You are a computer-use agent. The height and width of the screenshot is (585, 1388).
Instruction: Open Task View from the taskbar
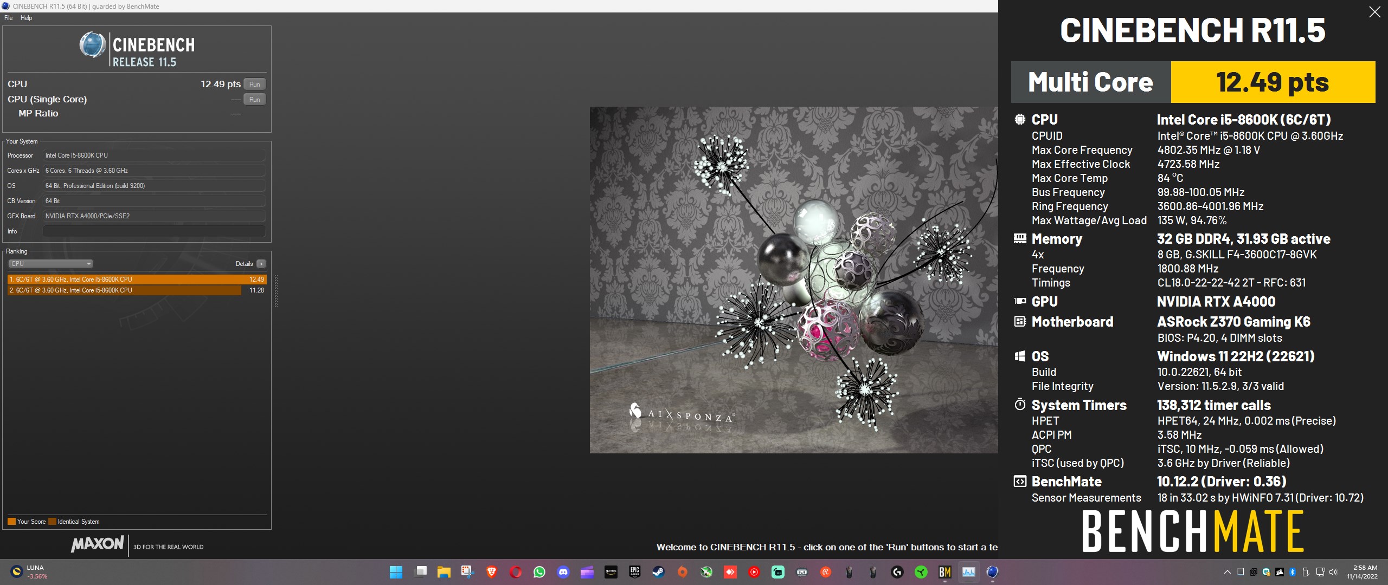420,572
